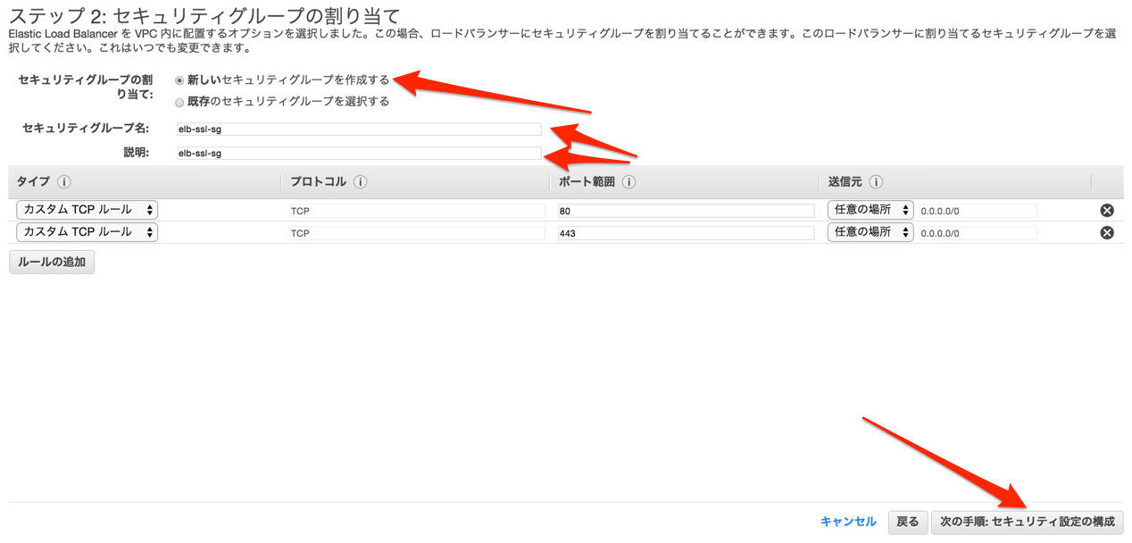Click the 戻る button
This screenshot has height=543, width=1132.
[908, 522]
